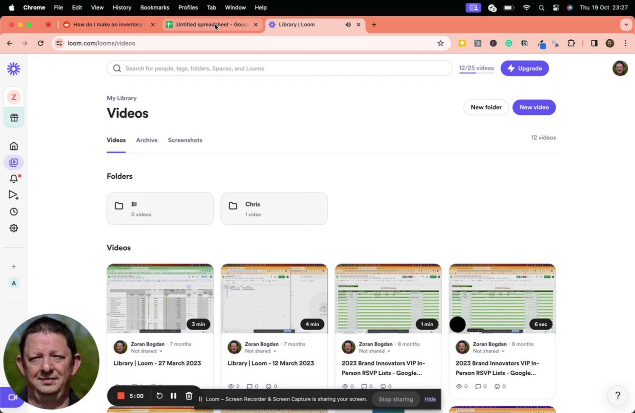Open the help question mark button
Viewport: 635px width, 413px height.
[x=618, y=396]
